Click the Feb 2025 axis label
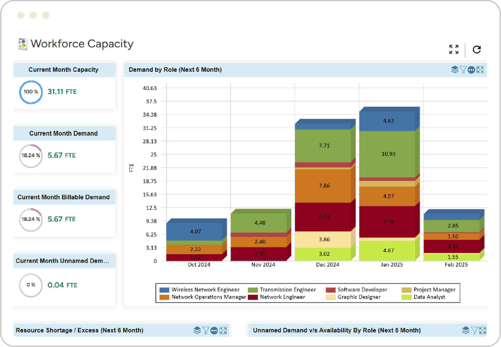Screen dimensions: 501x347 point(456,265)
